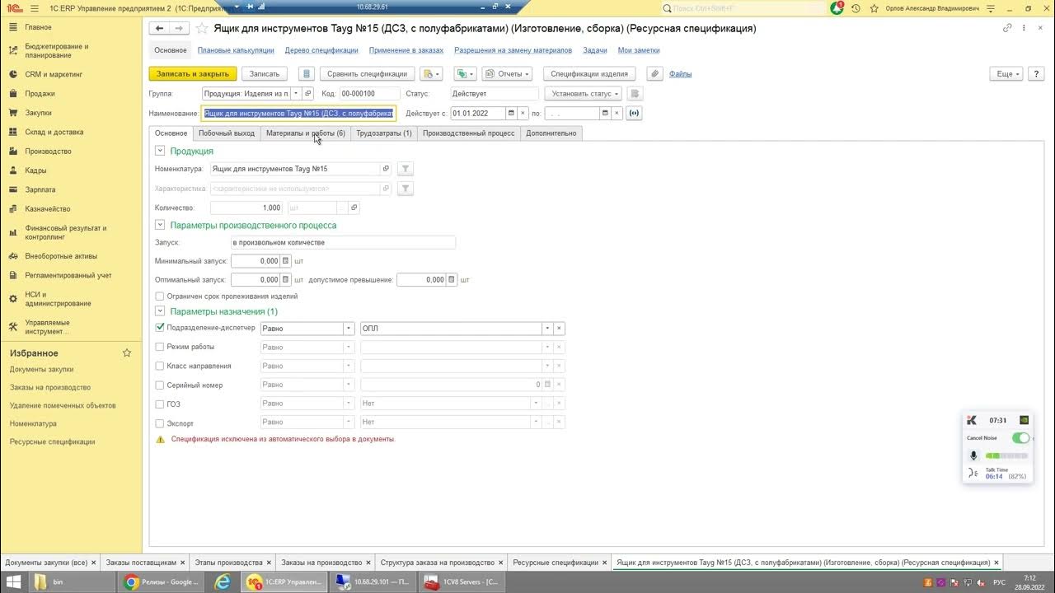Switch to the Ресурсные спецификации window tab
1055x593 pixels.
click(x=556, y=563)
